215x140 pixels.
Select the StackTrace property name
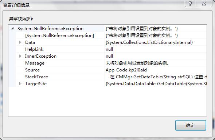pyautogui.click(x=36, y=77)
